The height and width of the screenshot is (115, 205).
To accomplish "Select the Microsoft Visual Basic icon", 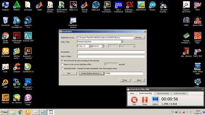I will (164, 7).
